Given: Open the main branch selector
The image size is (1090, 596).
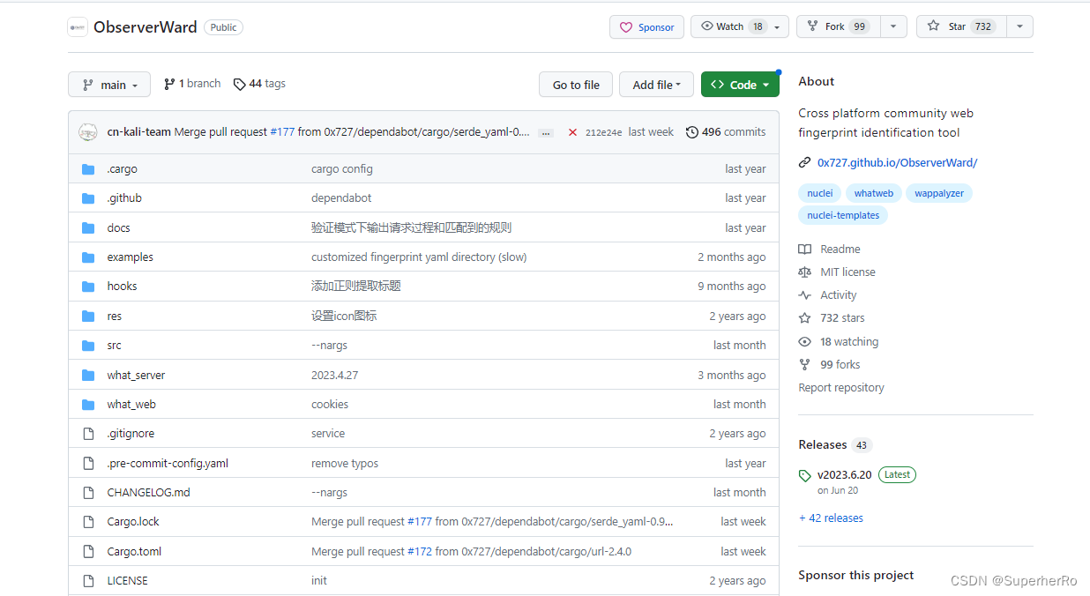Looking at the screenshot, I should (109, 84).
